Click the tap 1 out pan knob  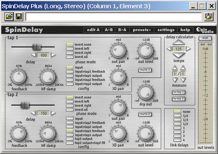[118, 50]
